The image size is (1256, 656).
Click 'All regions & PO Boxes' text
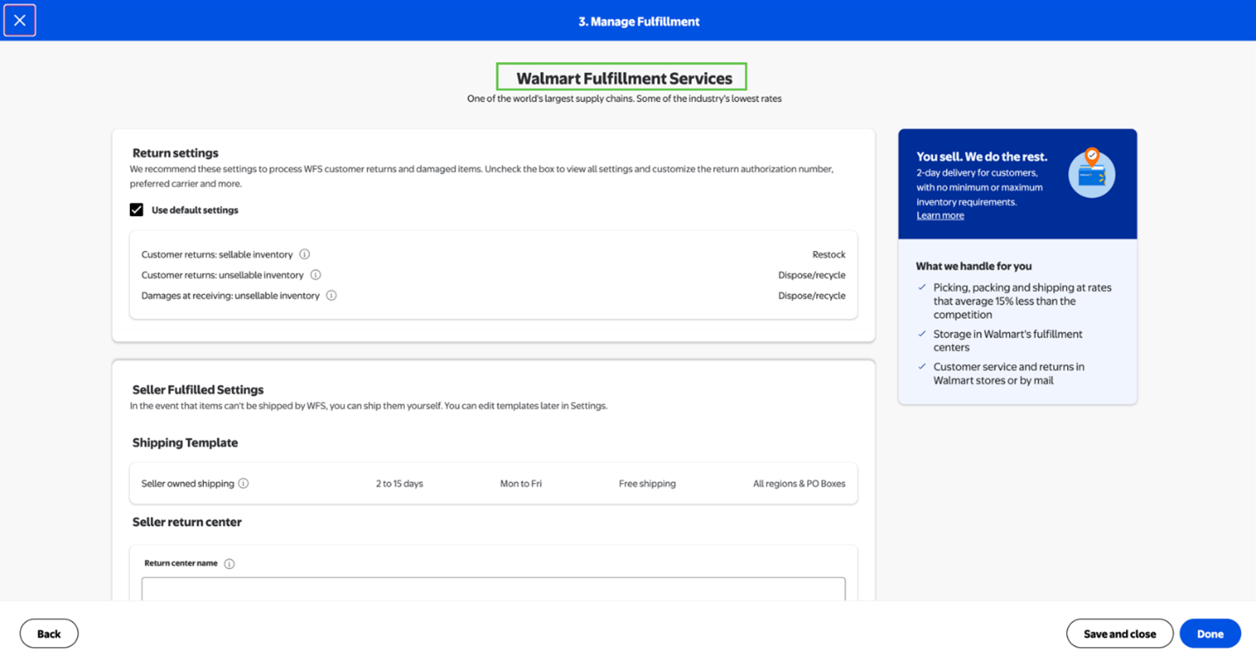pyautogui.click(x=799, y=484)
